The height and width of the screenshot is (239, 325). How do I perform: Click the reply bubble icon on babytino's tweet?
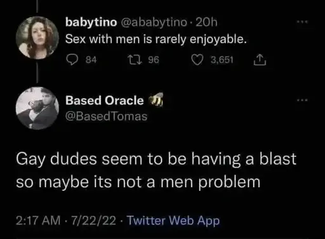(x=72, y=60)
